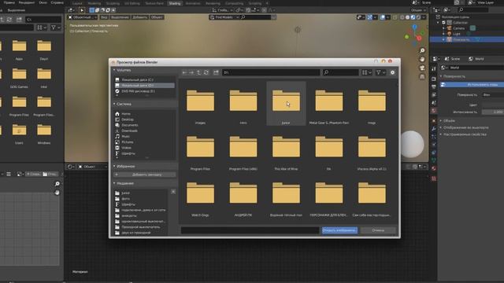504x283 pixels.
Task: Click the viewport navigation axis gizmo
Action: 415,34
